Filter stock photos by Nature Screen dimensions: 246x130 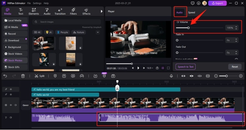coord(79,32)
